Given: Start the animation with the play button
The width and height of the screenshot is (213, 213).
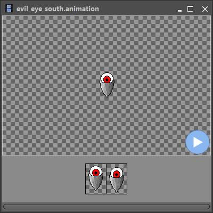Looking at the screenshot, I should (x=198, y=142).
